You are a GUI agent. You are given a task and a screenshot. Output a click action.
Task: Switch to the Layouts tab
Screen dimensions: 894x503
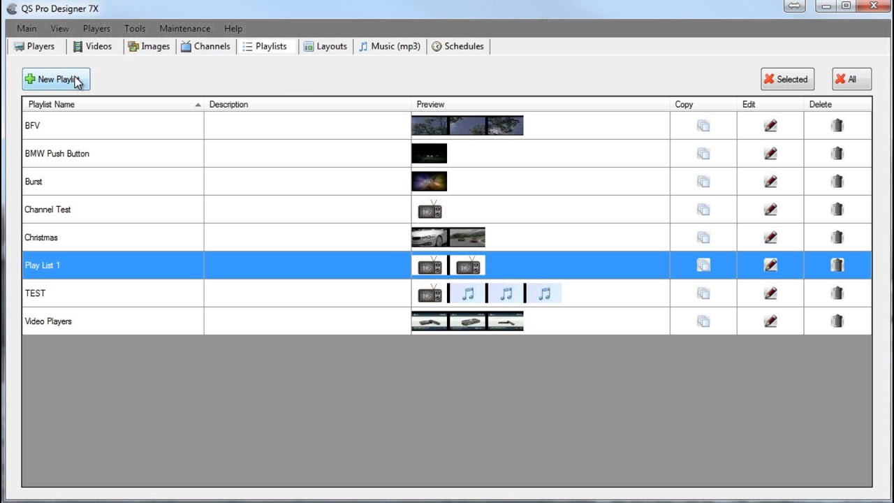(325, 46)
